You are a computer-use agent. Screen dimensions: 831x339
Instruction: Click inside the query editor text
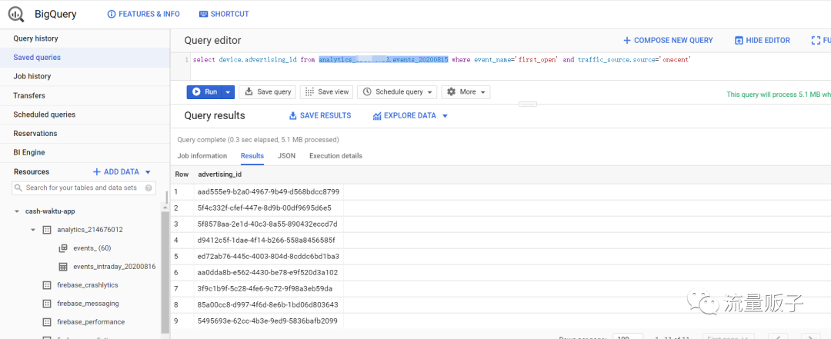click(442, 60)
